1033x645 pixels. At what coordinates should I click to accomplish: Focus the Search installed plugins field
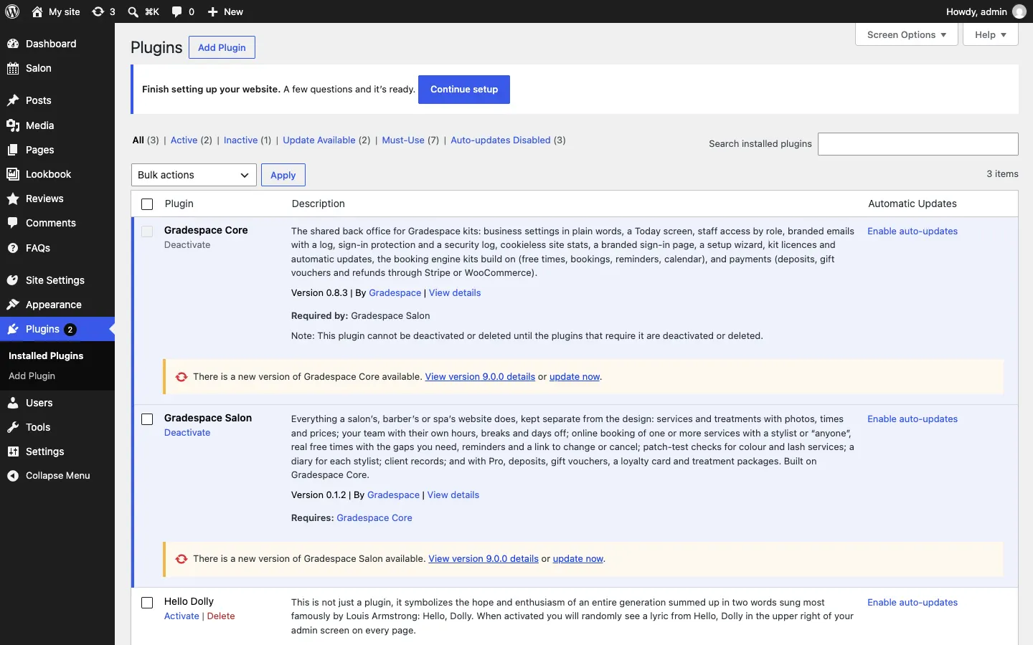pyautogui.click(x=918, y=144)
